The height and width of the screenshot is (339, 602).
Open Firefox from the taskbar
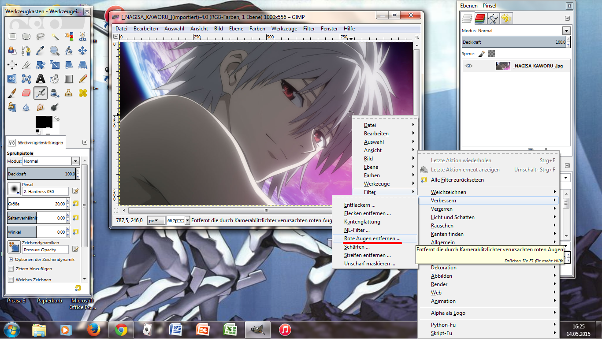point(93,329)
